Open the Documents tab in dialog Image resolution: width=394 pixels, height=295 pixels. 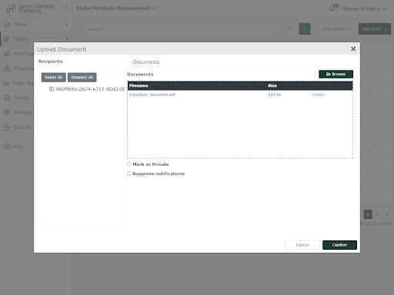pos(145,62)
